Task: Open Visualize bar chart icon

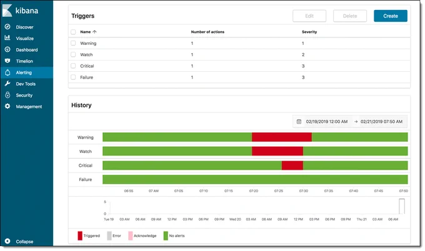Action: coord(7,38)
